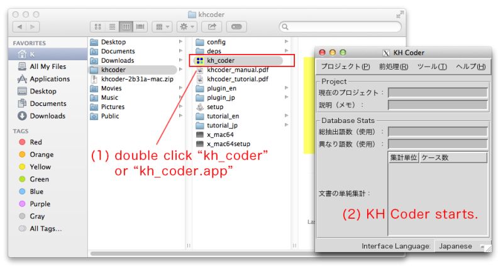Screen dimensions: 503x266
Task: Select Music folder in first column
Action: pyautogui.click(x=109, y=98)
